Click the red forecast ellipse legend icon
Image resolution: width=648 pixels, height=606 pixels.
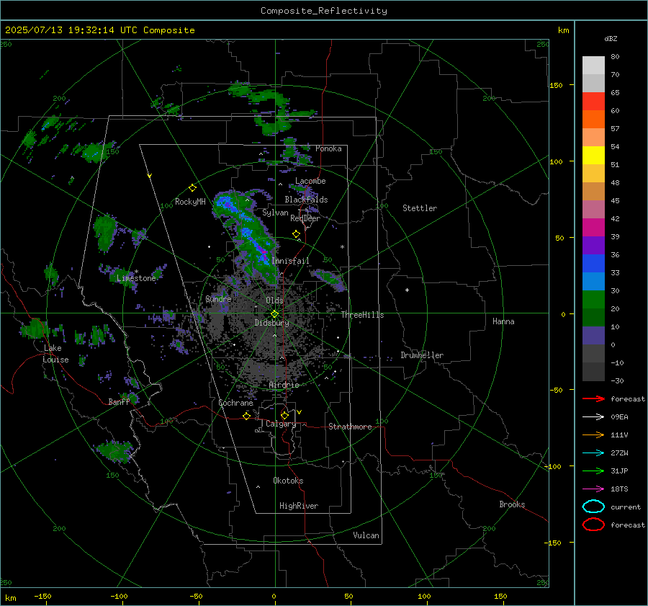pyautogui.click(x=593, y=525)
